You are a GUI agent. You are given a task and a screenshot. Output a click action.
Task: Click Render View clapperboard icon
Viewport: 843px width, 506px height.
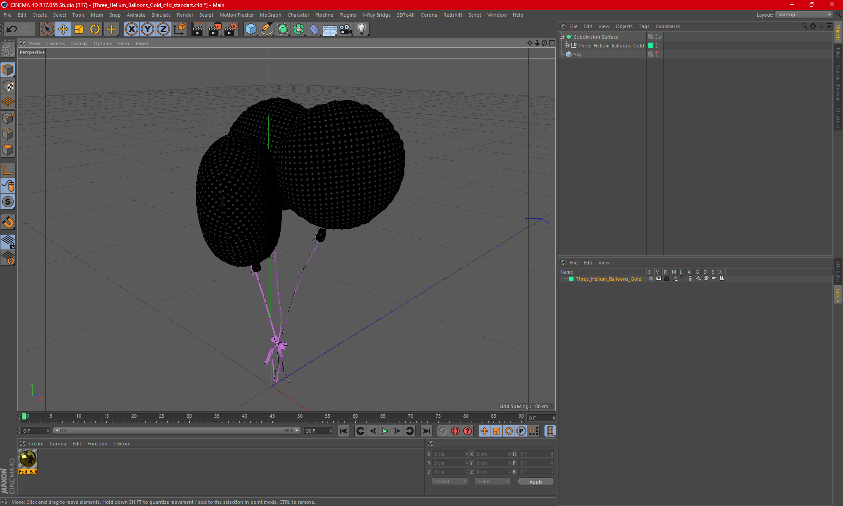[198, 29]
